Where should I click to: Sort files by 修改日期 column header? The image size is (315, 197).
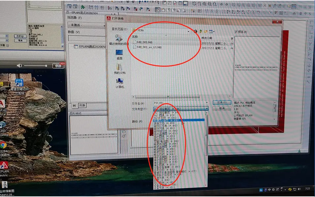click(x=207, y=38)
